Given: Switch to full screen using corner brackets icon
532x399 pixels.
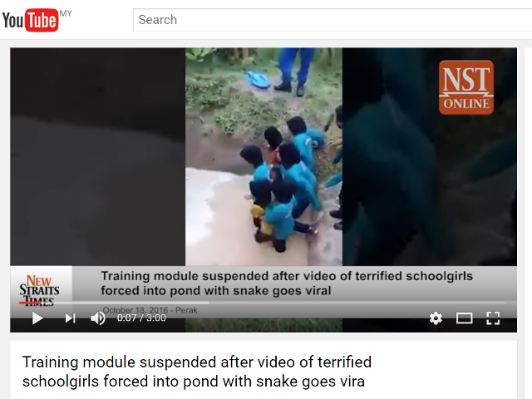Looking at the screenshot, I should click(x=493, y=318).
